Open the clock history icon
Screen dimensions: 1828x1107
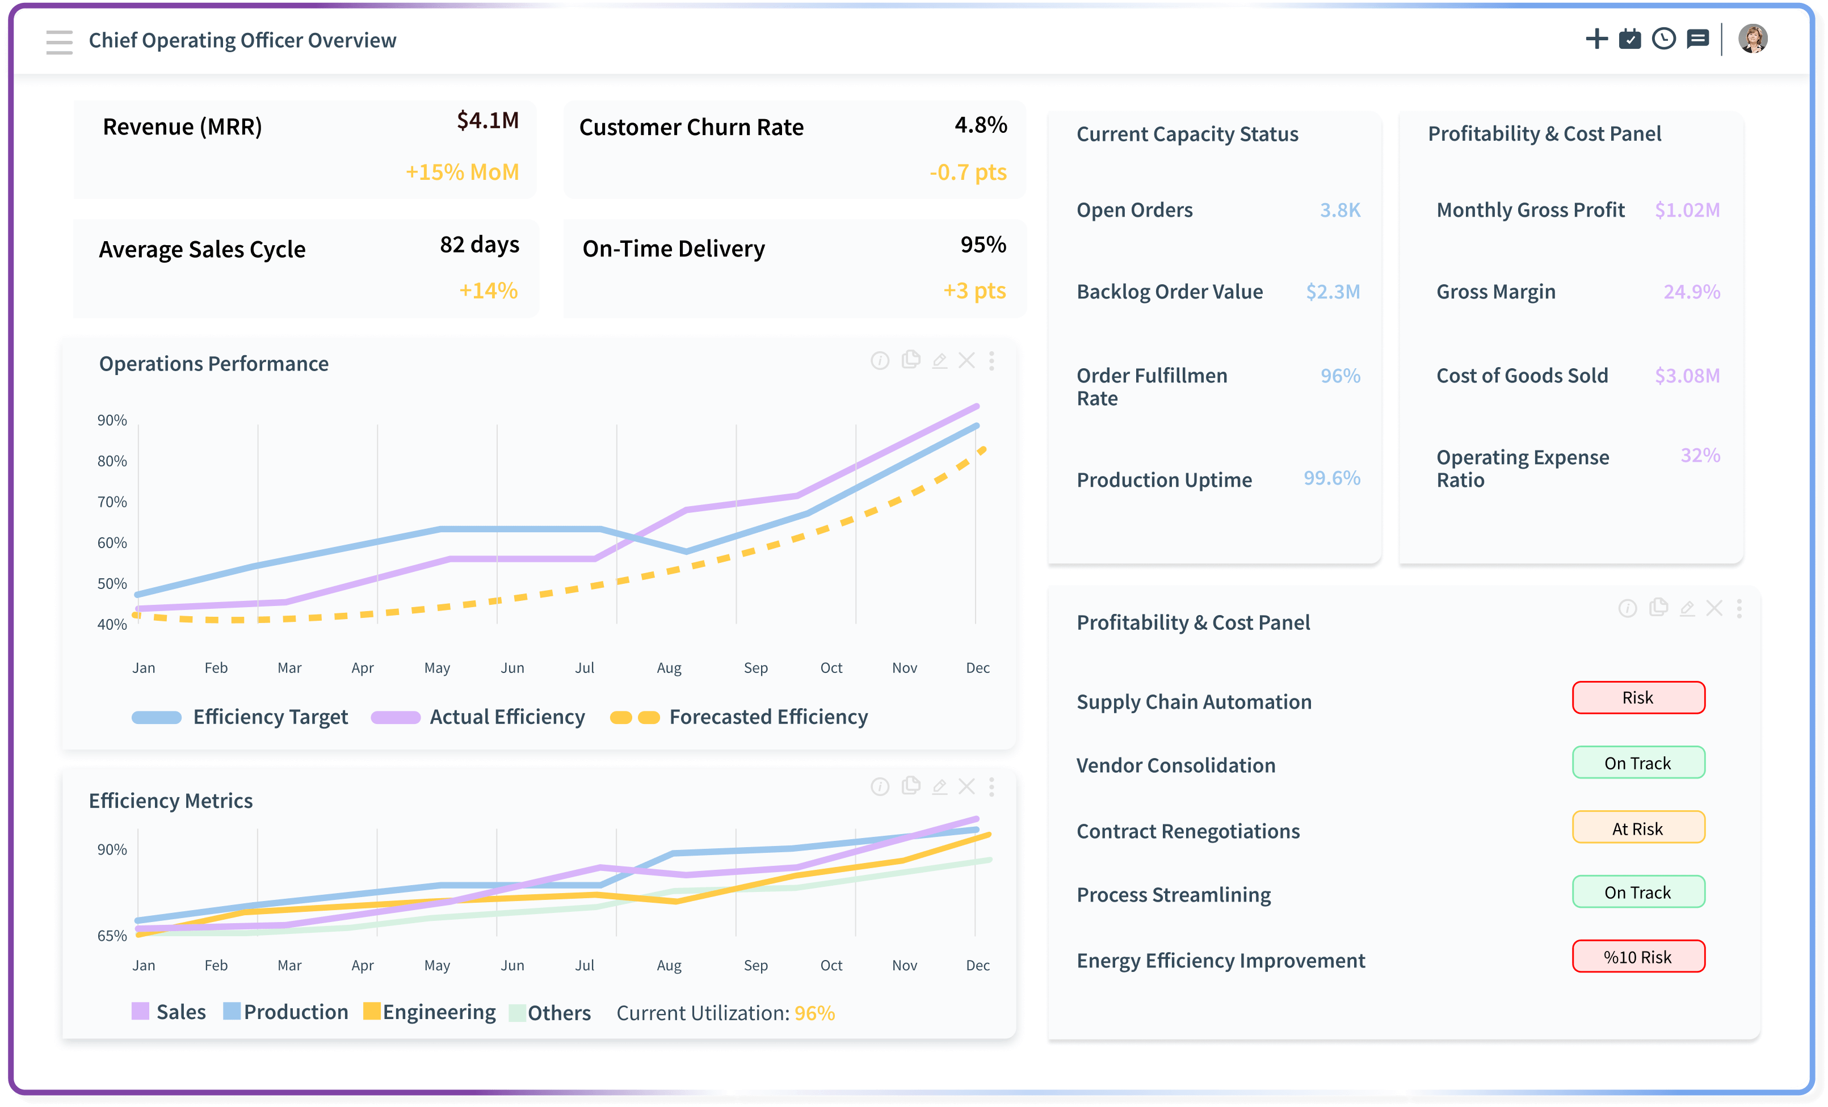click(1664, 39)
